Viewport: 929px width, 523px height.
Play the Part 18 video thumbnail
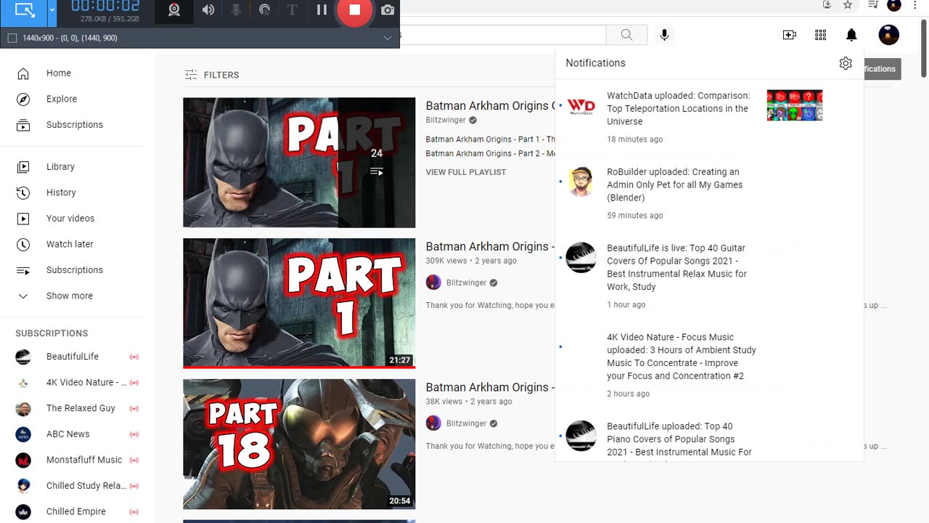299,444
